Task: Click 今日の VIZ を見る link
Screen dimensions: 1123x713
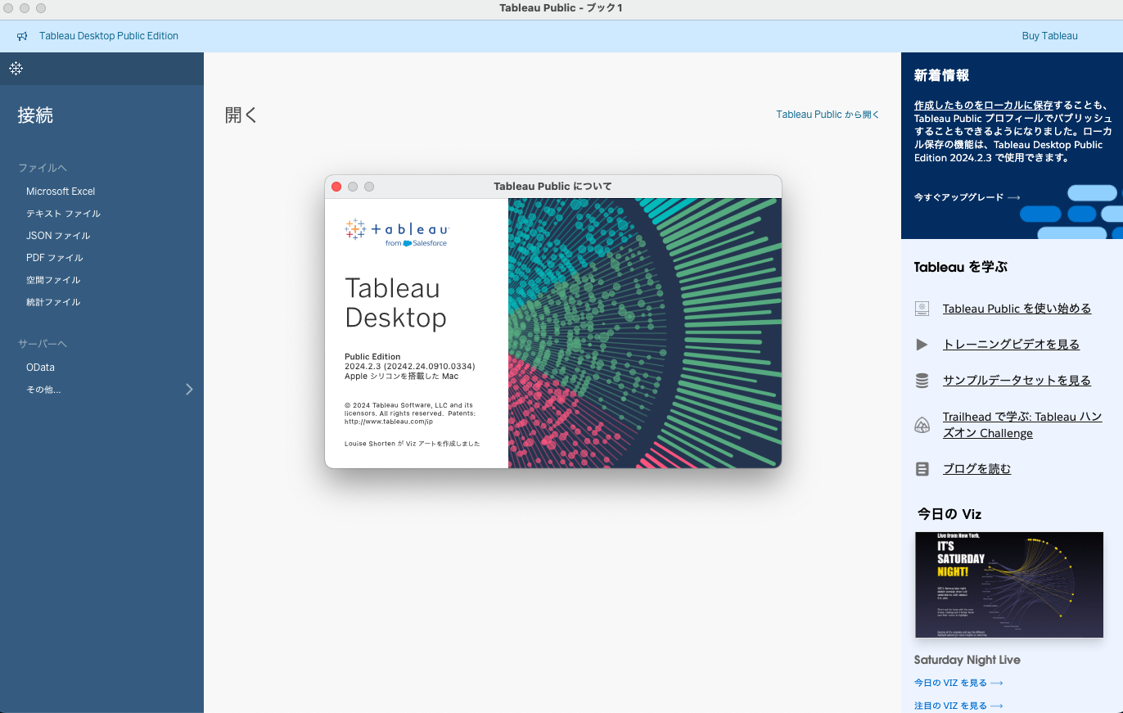Action: 958,683
